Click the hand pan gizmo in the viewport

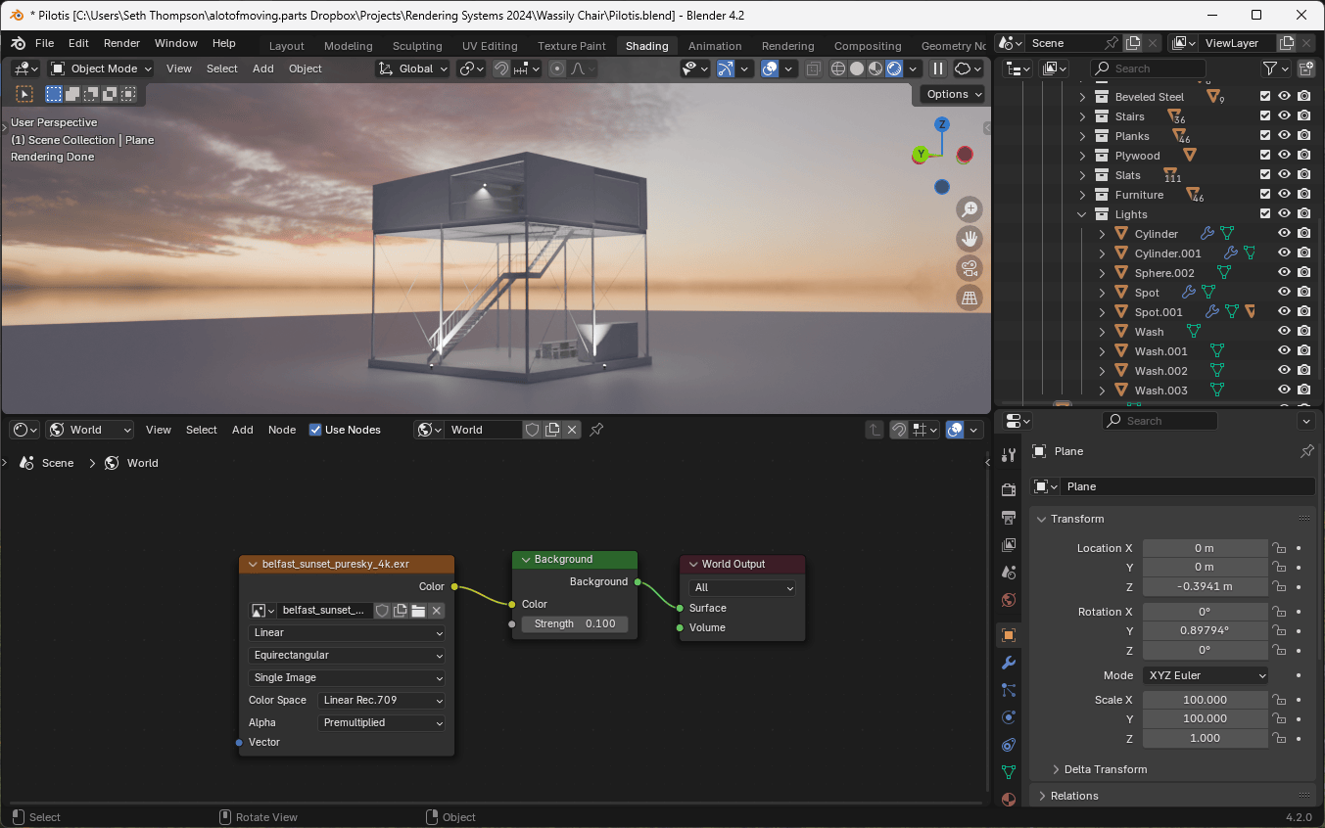(970, 239)
